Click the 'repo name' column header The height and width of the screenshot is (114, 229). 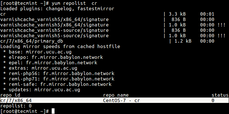116,95
